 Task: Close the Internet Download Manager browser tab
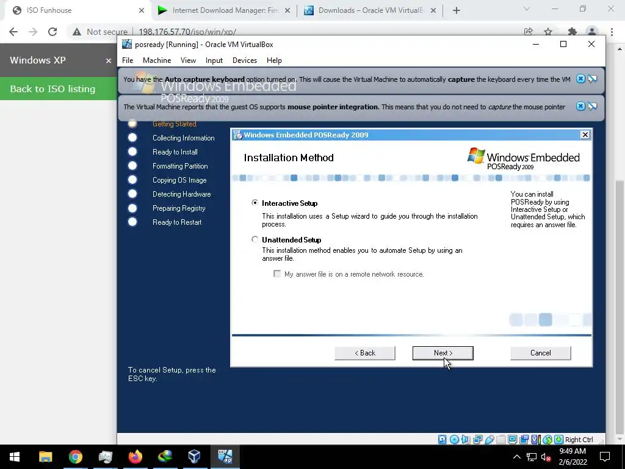pyautogui.click(x=287, y=11)
